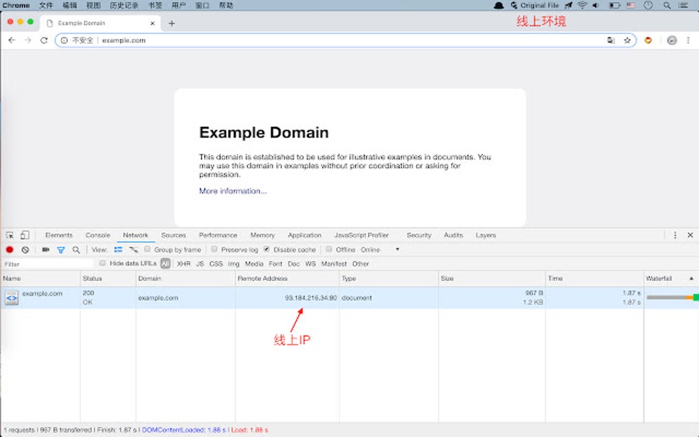Screen dimensions: 699x437
Task: Open the Application tab
Action: click(304, 235)
